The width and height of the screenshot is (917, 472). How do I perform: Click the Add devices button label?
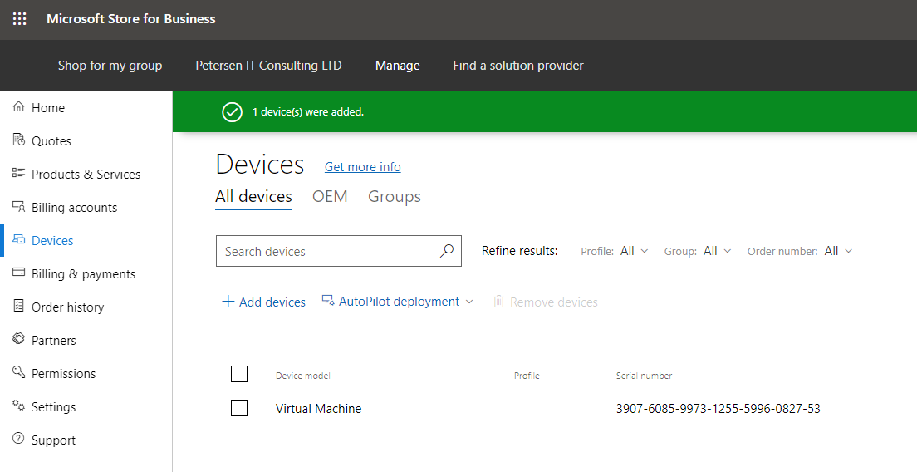click(x=272, y=302)
